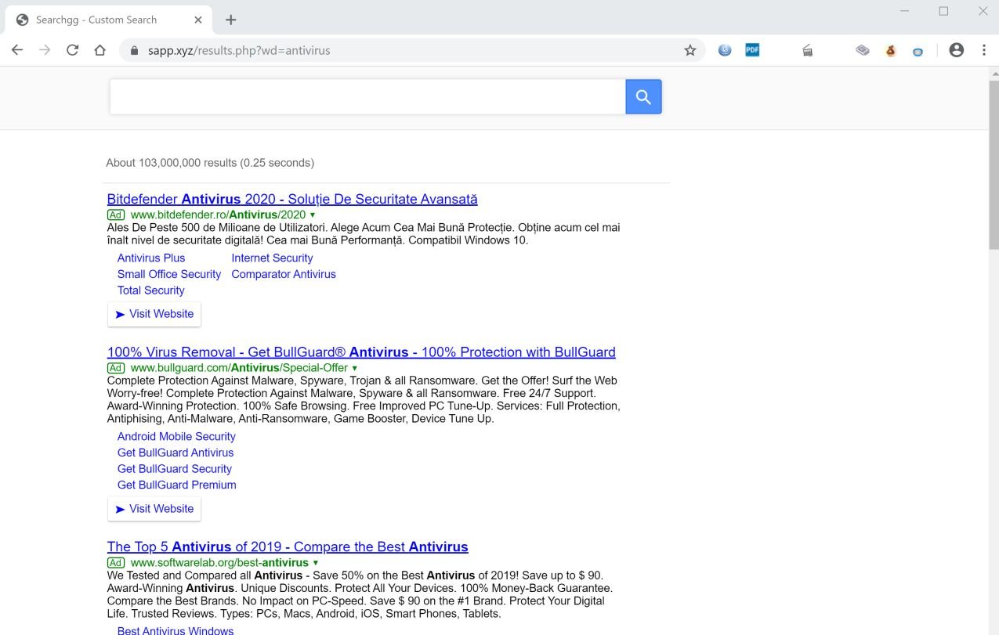
Task: Click Visit Website under the BullGuard ad
Action: point(154,509)
